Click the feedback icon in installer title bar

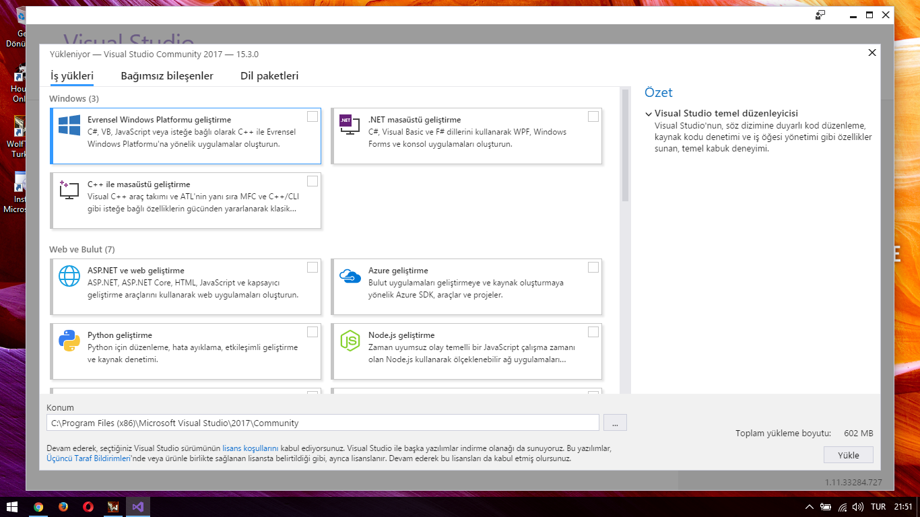click(820, 14)
